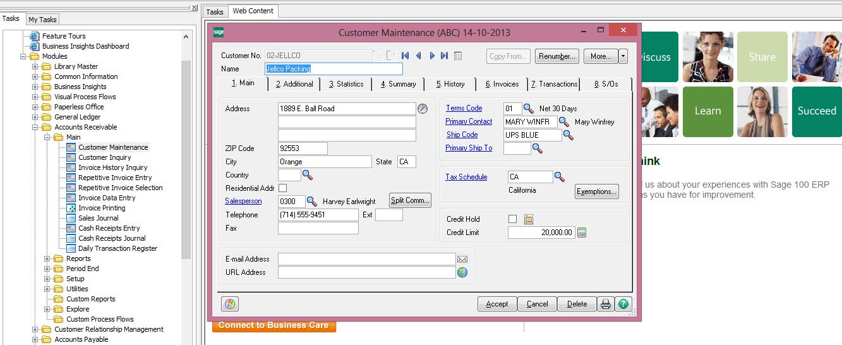
Task: Expand the Utilities folder
Action: pos(47,289)
